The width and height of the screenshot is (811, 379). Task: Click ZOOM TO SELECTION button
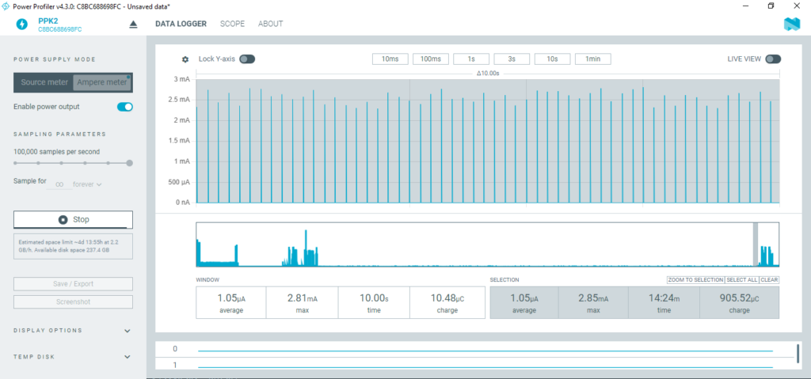click(x=695, y=280)
